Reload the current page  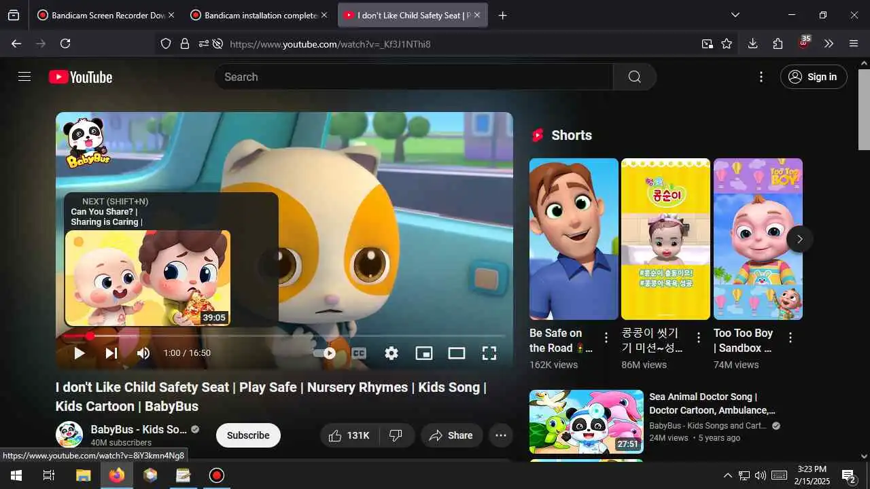65,43
